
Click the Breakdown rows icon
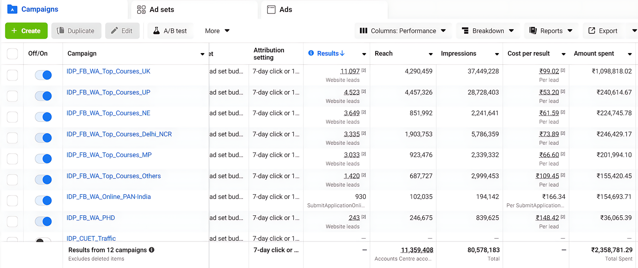pyautogui.click(x=465, y=31)
